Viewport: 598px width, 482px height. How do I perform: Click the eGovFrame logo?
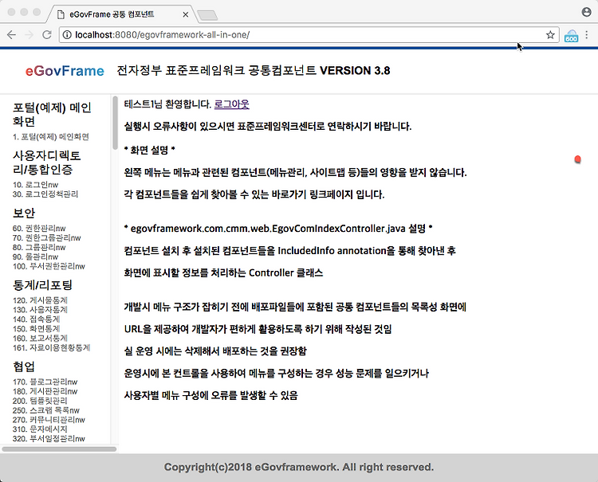[x=65, y=71]
